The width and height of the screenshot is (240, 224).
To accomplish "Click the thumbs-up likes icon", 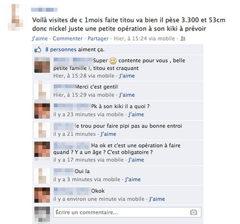I will point(38,50).
